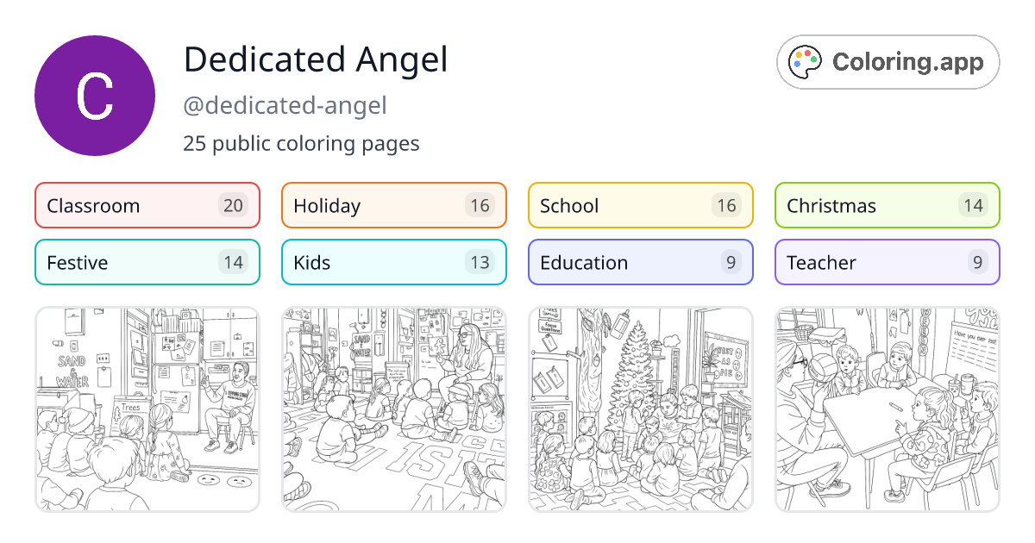Click the count badge 20 on Classroom
The width and height of the screenshot is (1035, 543).
coord(239,205)
